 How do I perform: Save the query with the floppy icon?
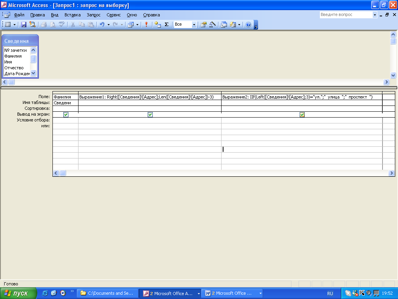click(x=24, y=25)
